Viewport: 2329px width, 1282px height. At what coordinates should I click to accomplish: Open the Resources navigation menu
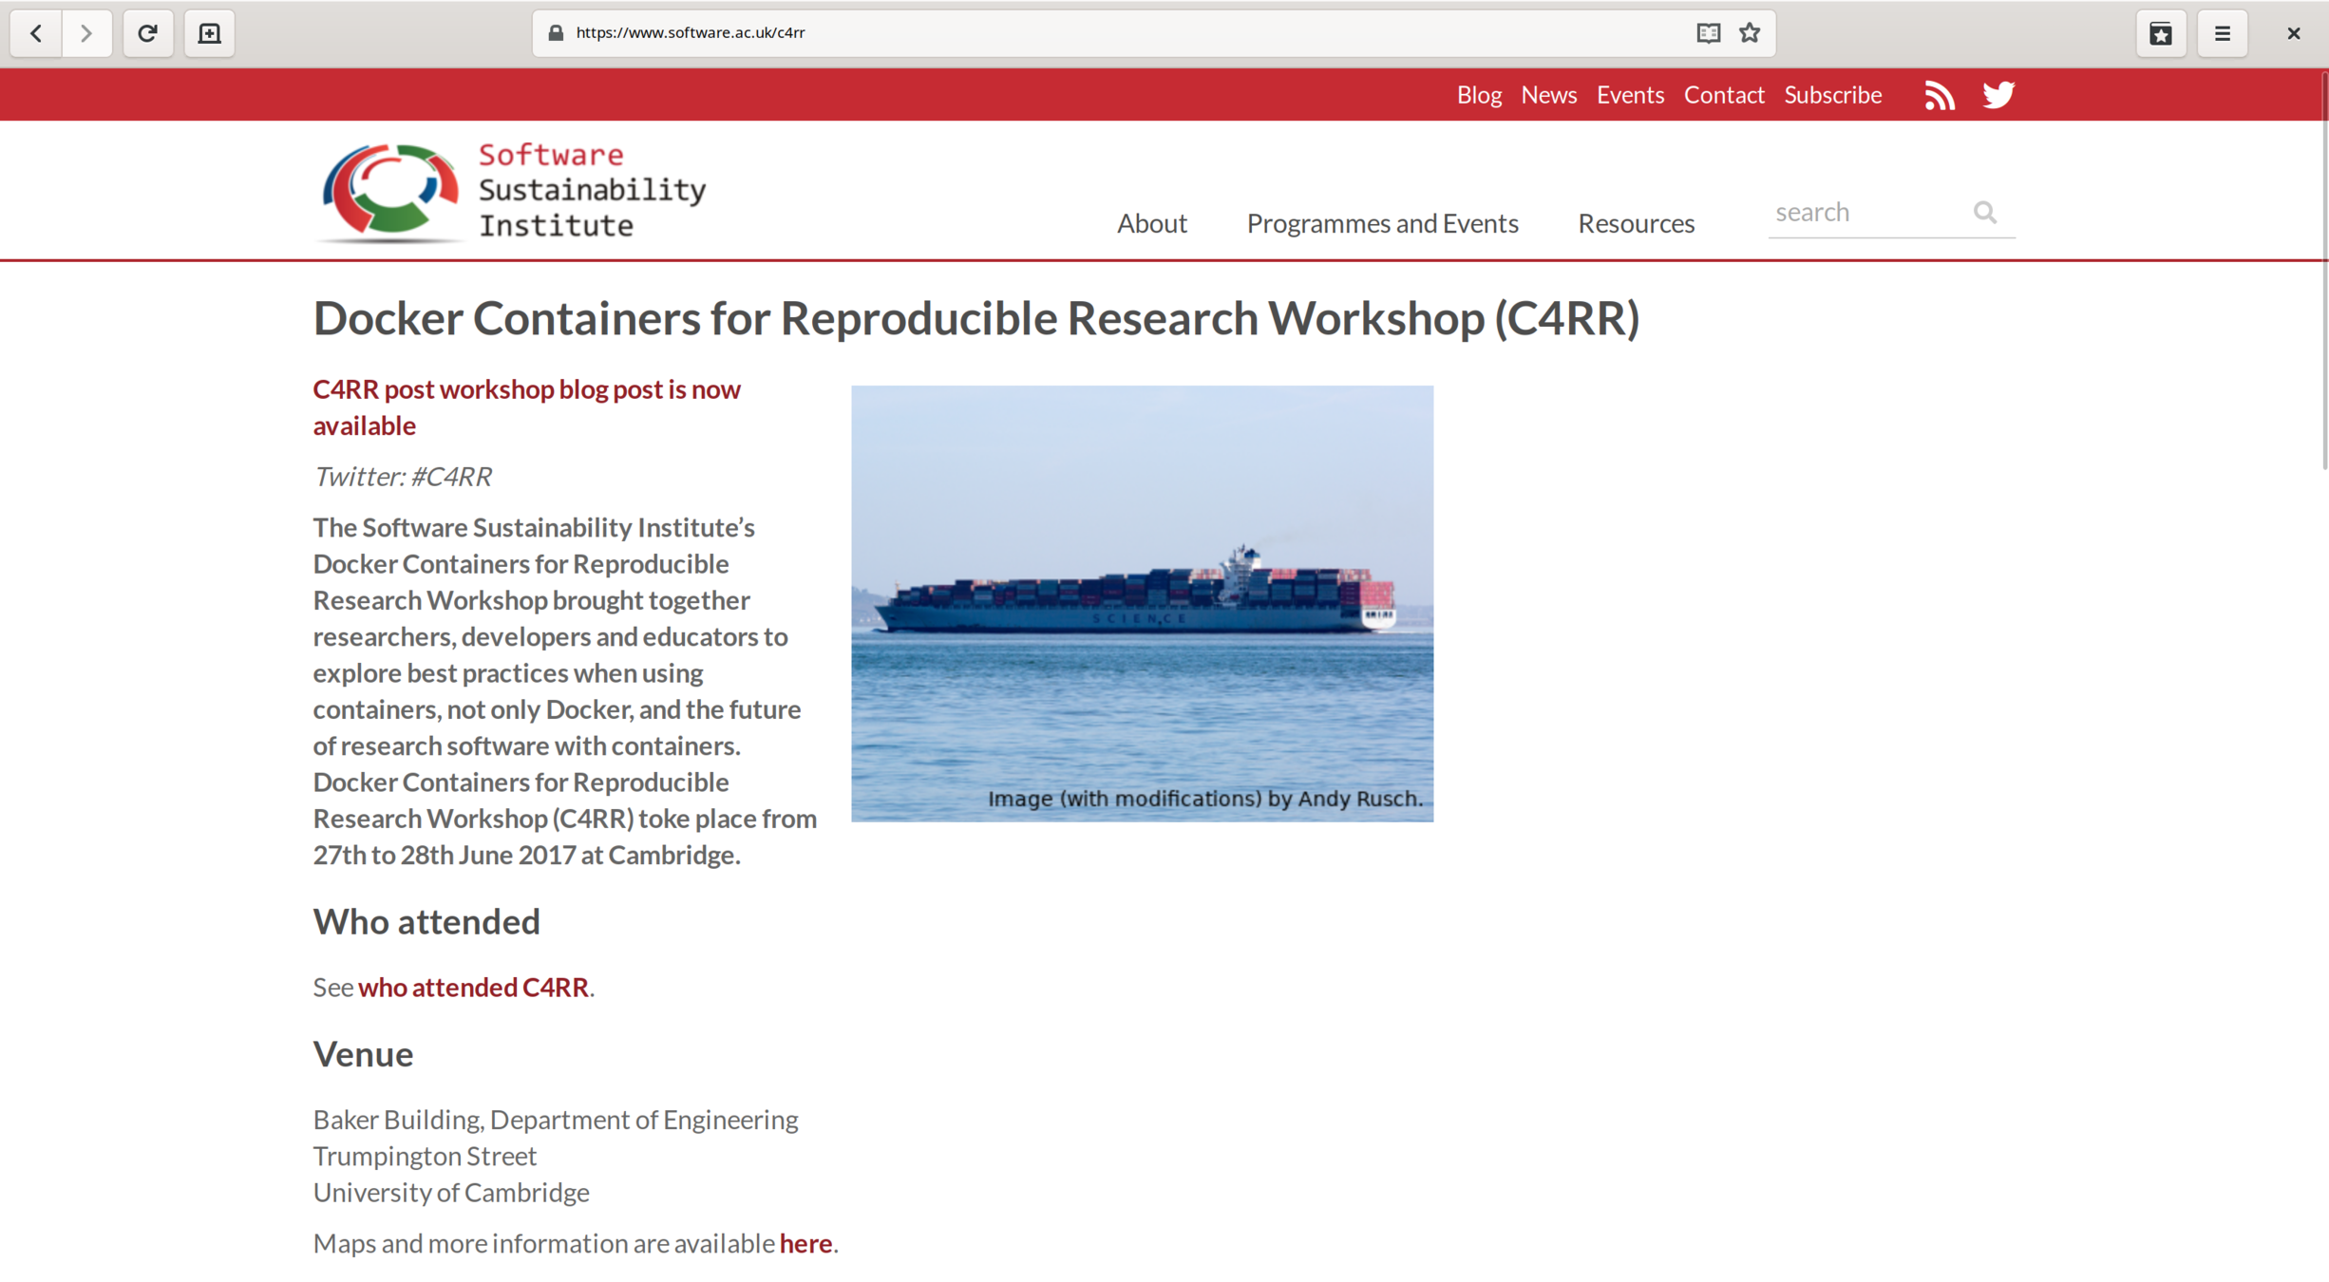[1636, 223]
